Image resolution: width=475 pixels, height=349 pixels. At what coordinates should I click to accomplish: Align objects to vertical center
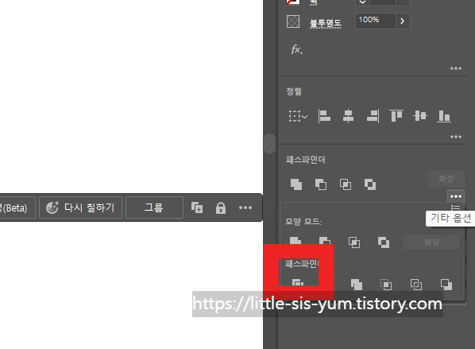(420, 115)
